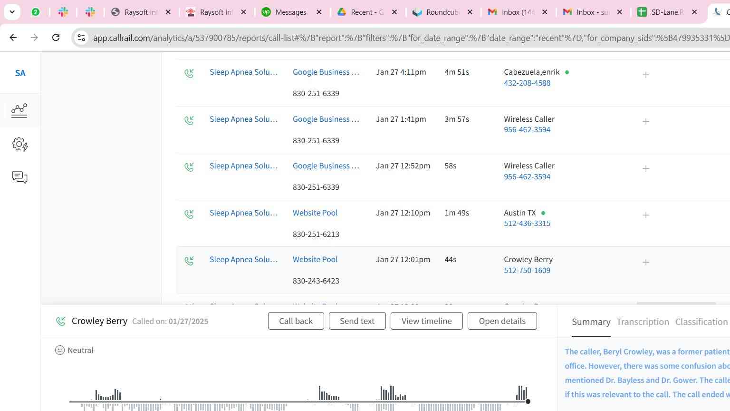The image size is (730, 411).
Task: Click the inbound call icon for Jan 27 12:10pm row
Action: point(189,214)
